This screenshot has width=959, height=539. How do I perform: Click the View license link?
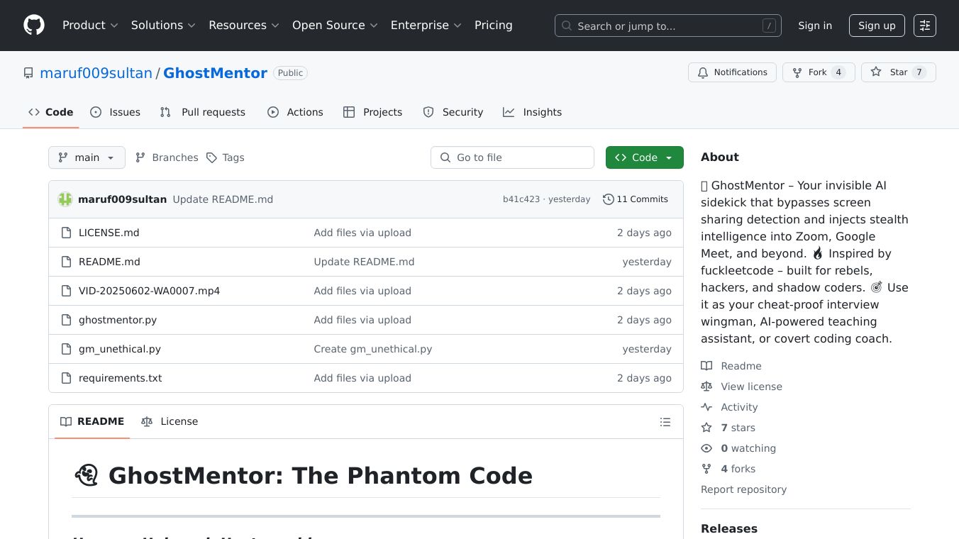(x=751, y=387)
